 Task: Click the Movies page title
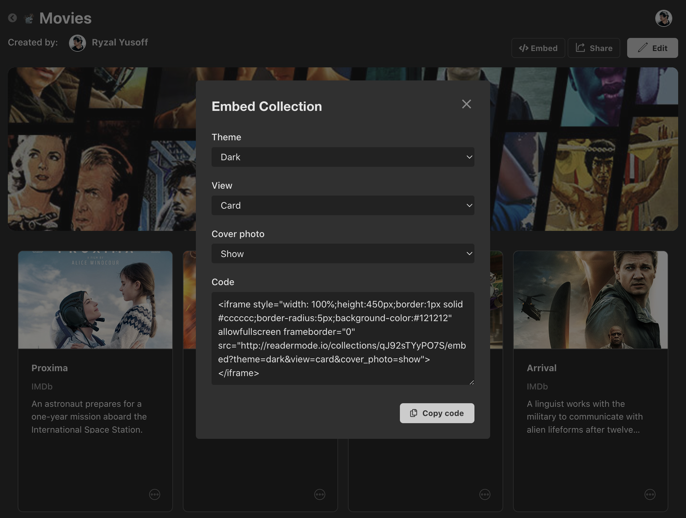pos(65,18)
